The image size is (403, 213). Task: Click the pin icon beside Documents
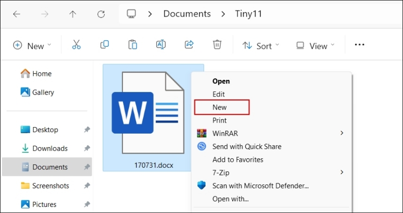(87, 167)
